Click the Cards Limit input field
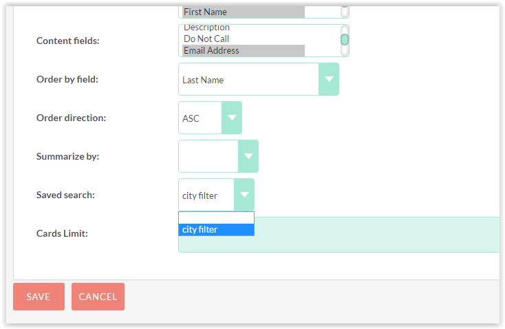This screenshot has width=505, height=329. [339, 235]
